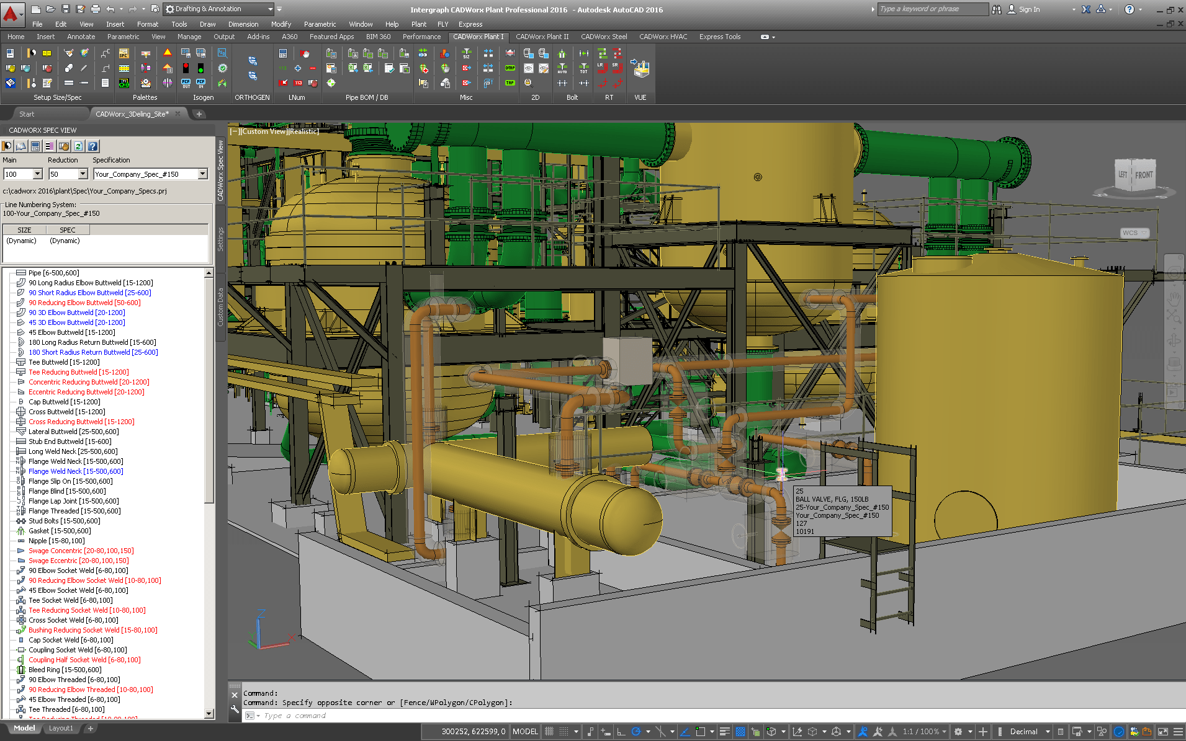This screenshot has width=1186, height=741.
Task: Refresh the CADWorx spec view
Action: pos(79,146)
